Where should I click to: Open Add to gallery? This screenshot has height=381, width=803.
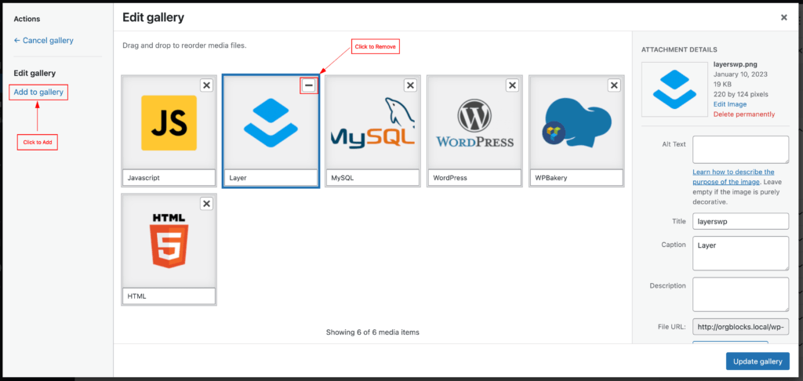[x=39, y=93]
